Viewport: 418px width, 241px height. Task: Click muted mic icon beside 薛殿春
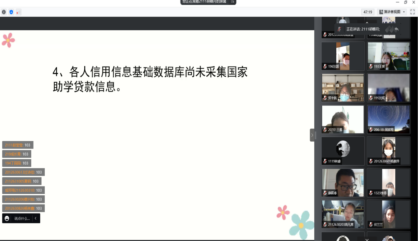325,193
